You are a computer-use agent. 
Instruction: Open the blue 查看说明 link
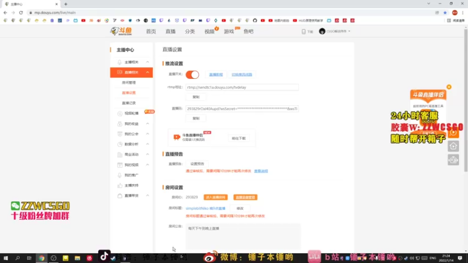[261, 171]
